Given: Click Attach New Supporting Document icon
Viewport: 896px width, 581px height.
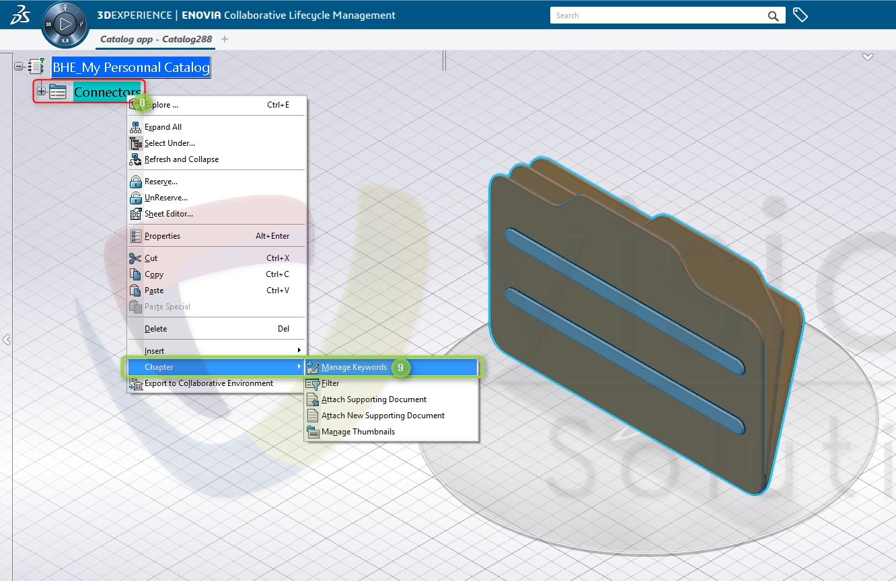Looking at the screenshot, I should click(x=312, y=416).
